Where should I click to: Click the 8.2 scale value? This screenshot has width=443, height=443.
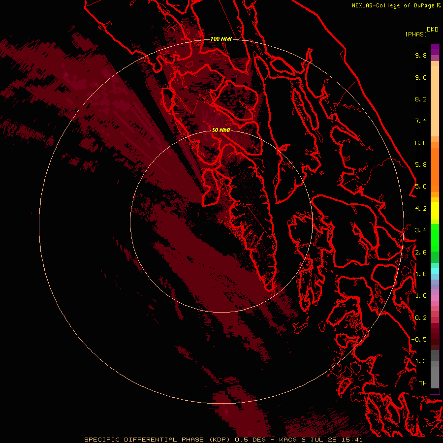click(421, 99)
